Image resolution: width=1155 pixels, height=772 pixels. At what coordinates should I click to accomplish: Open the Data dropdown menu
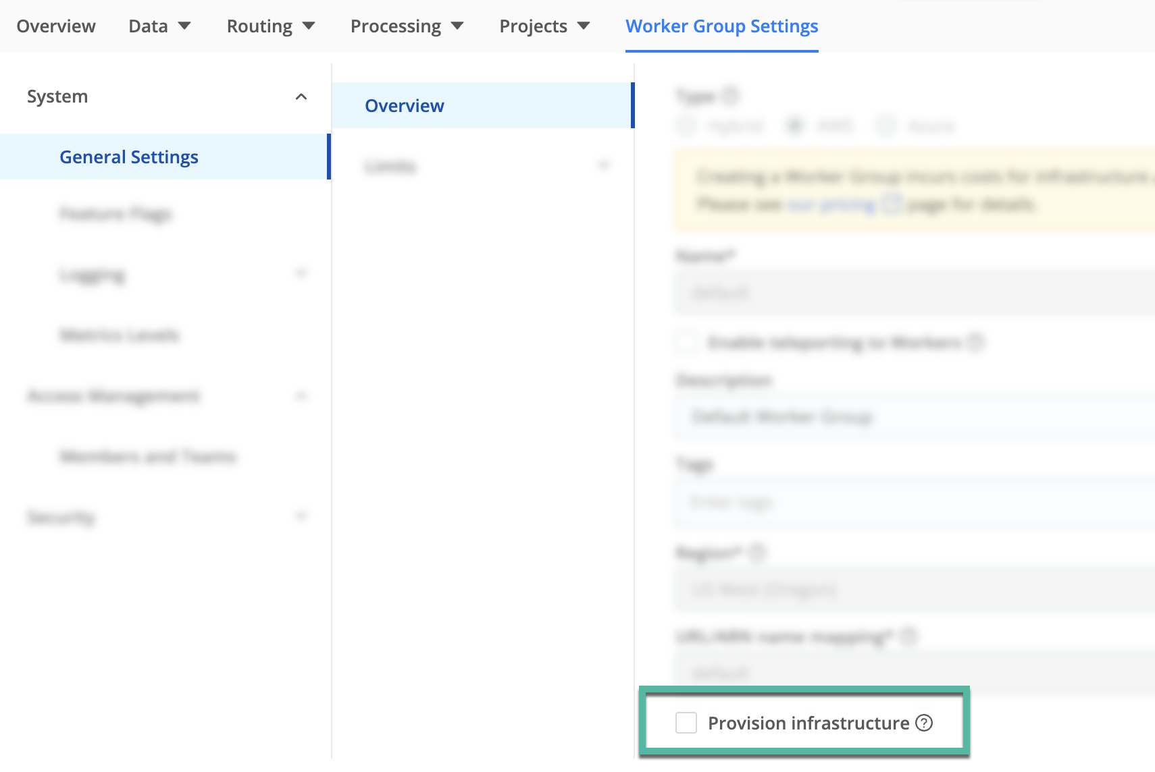point(159,26)
